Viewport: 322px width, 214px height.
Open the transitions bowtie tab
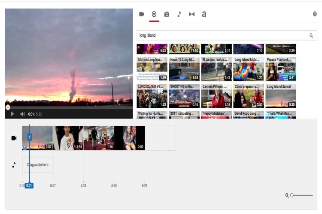click(191, 14)
